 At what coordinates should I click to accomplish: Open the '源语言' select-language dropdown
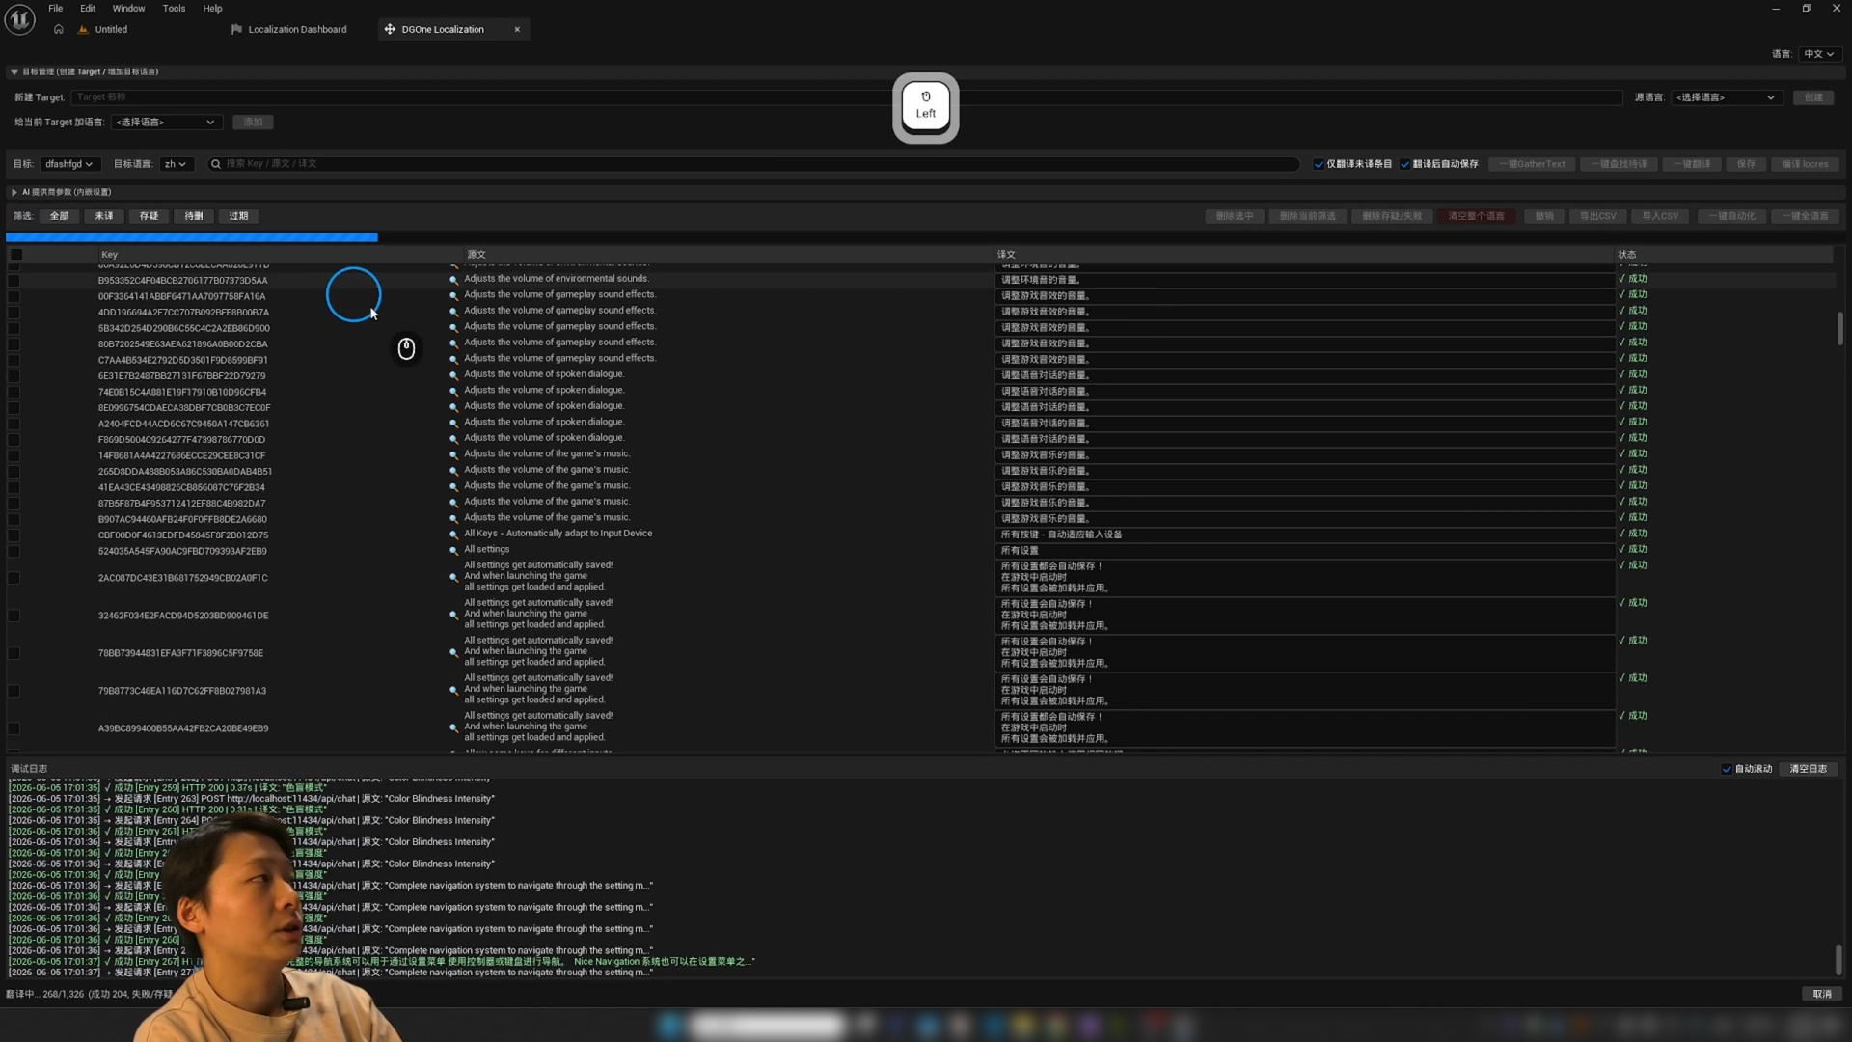pyautogui.click(x=1726, y=97)
